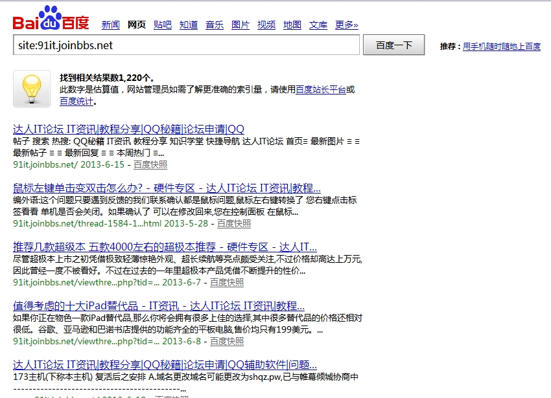Go to the 文库 library tab
This screenshot has height=398, width=551.
[x=318, y=25]
